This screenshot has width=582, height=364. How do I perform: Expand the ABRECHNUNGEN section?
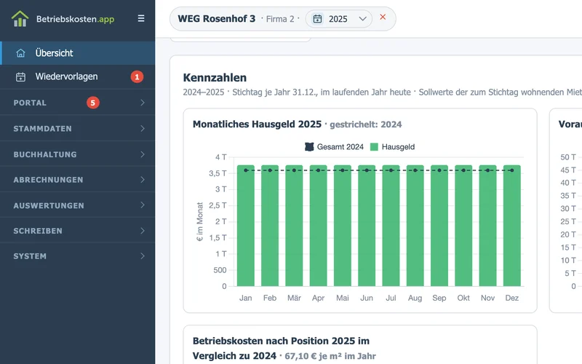tap(78, 180)
